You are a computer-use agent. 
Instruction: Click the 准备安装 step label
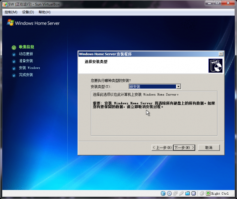[26, 61]
